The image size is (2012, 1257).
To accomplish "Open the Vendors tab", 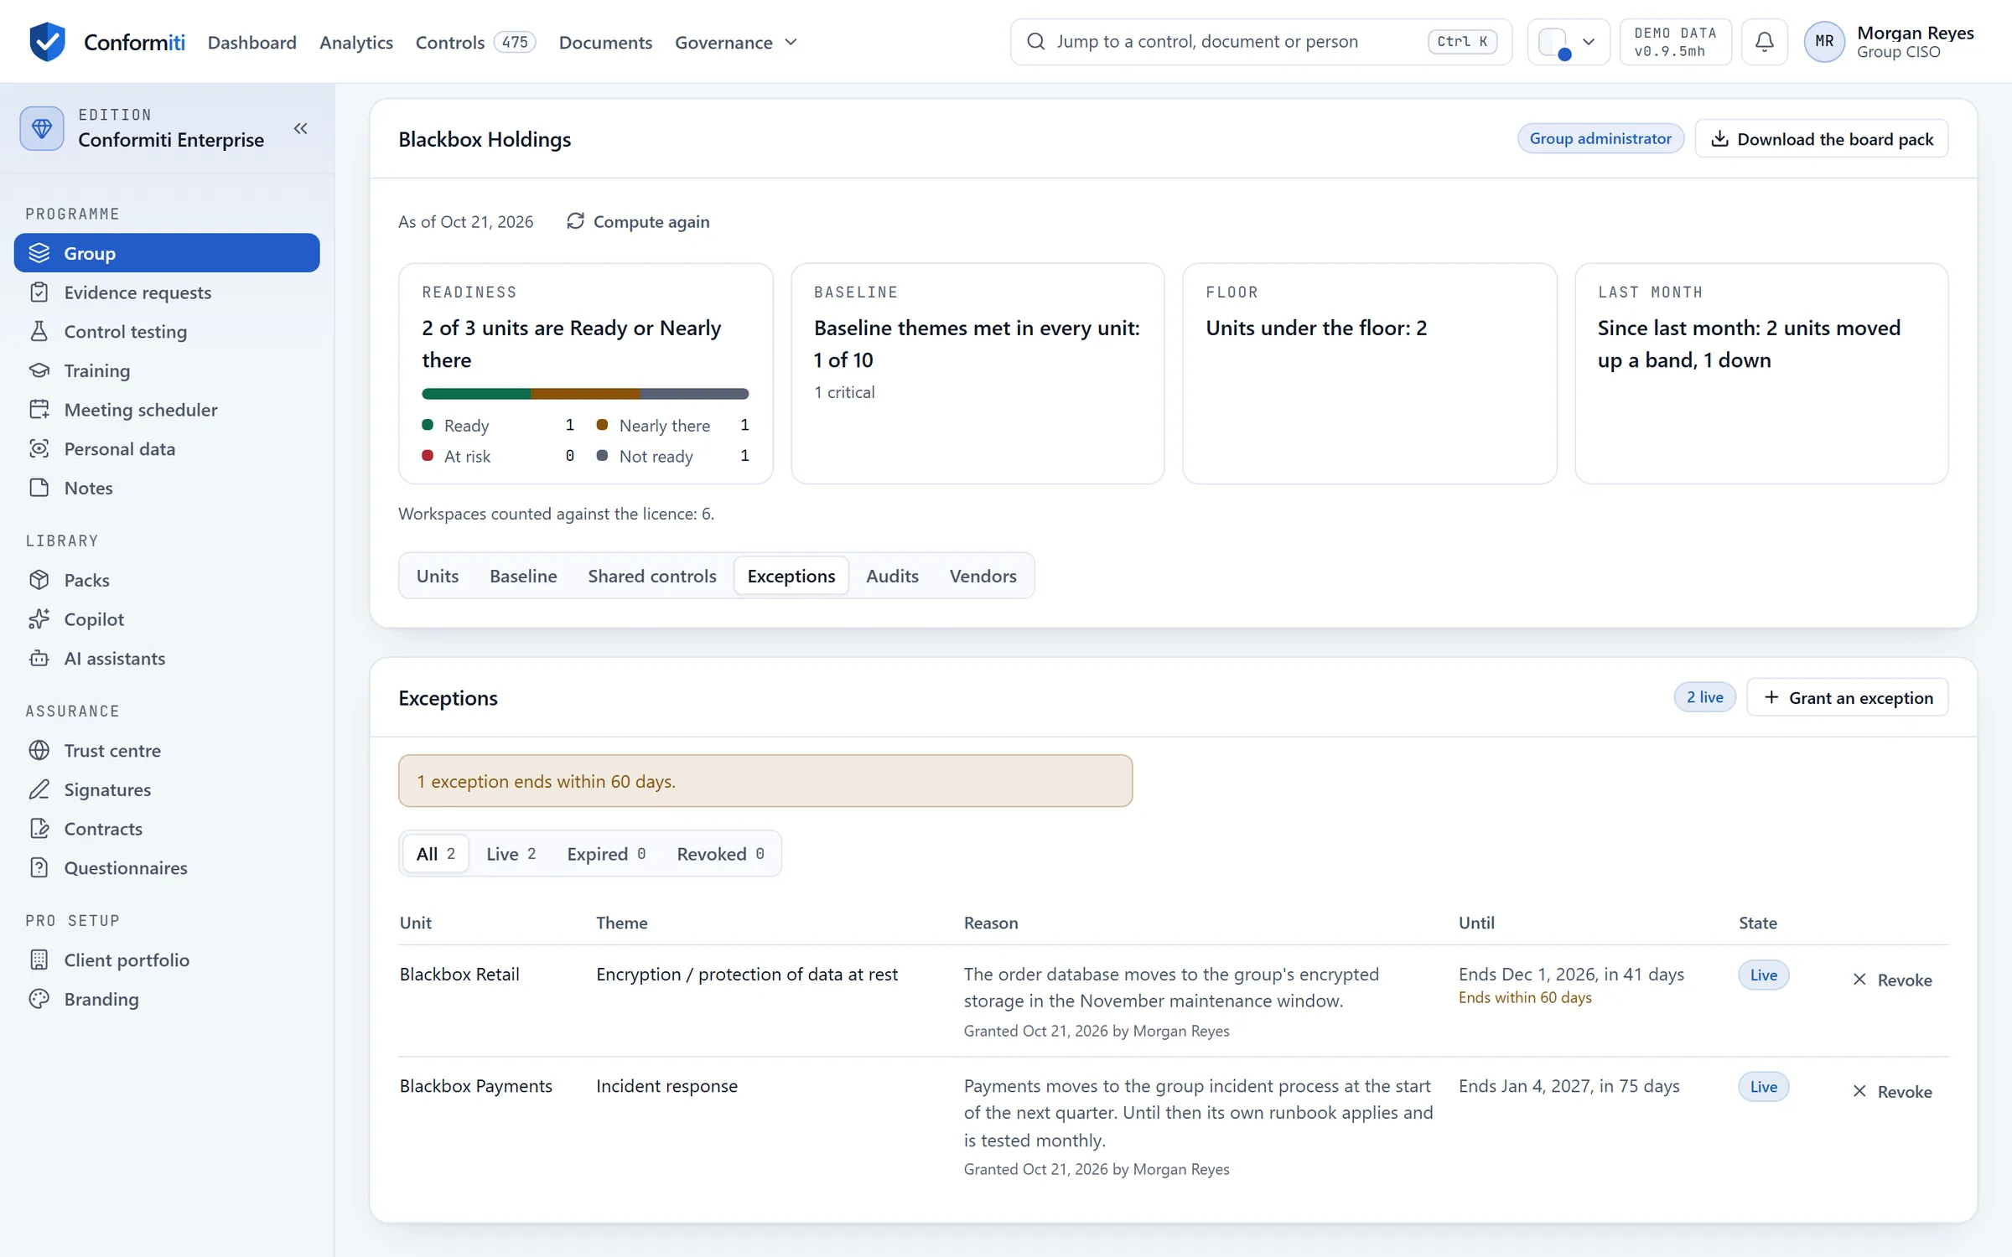I will [x=983, y=576].
